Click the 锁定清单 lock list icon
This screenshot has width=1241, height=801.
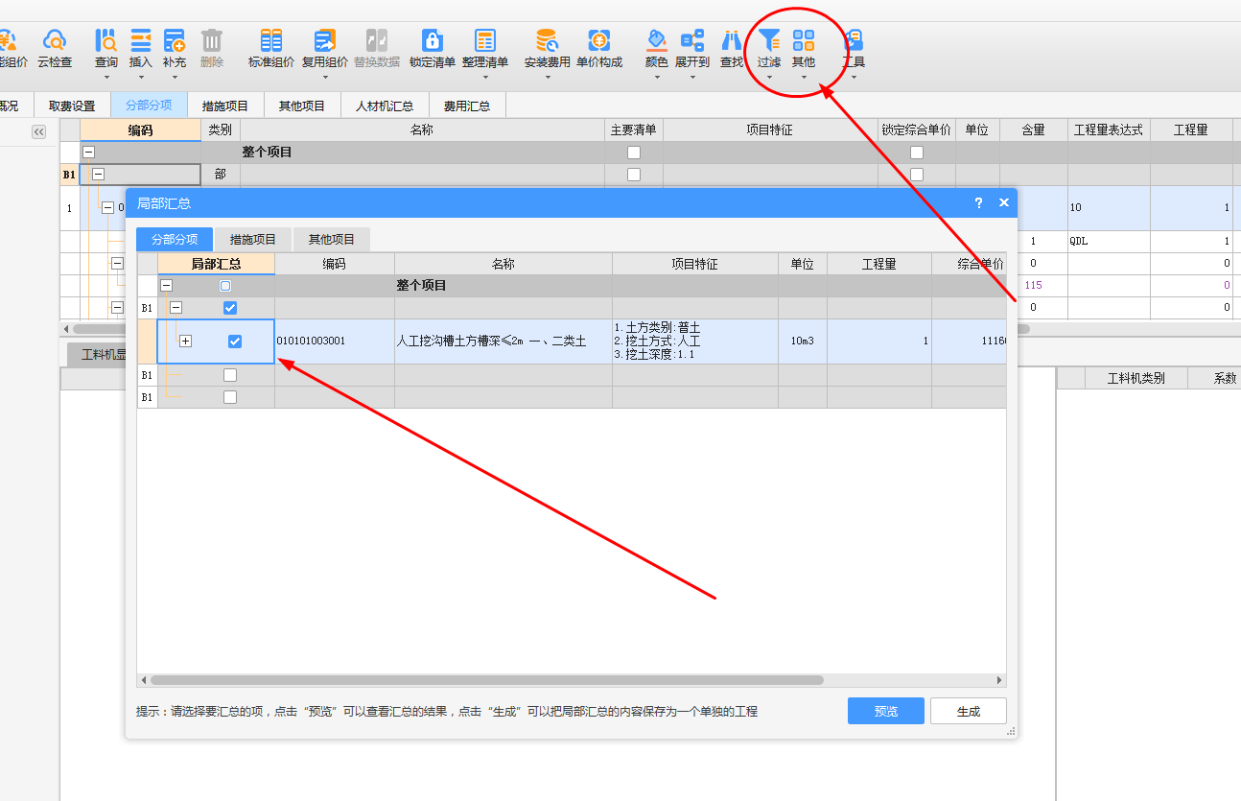pyautogui.click(x=433, y=41)
